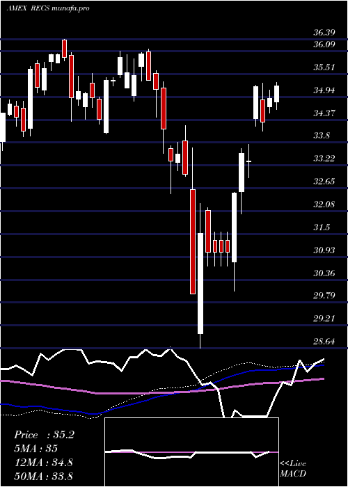
Task: Click the 36.09 price axis label
Action: point(324,44)
